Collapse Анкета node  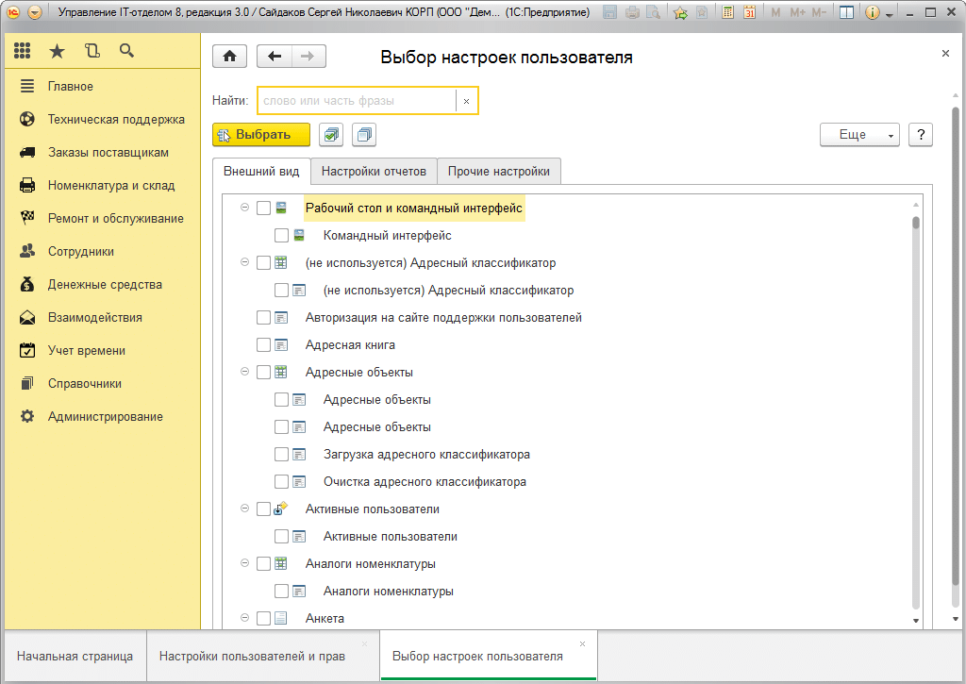click(x=244, y=617)
